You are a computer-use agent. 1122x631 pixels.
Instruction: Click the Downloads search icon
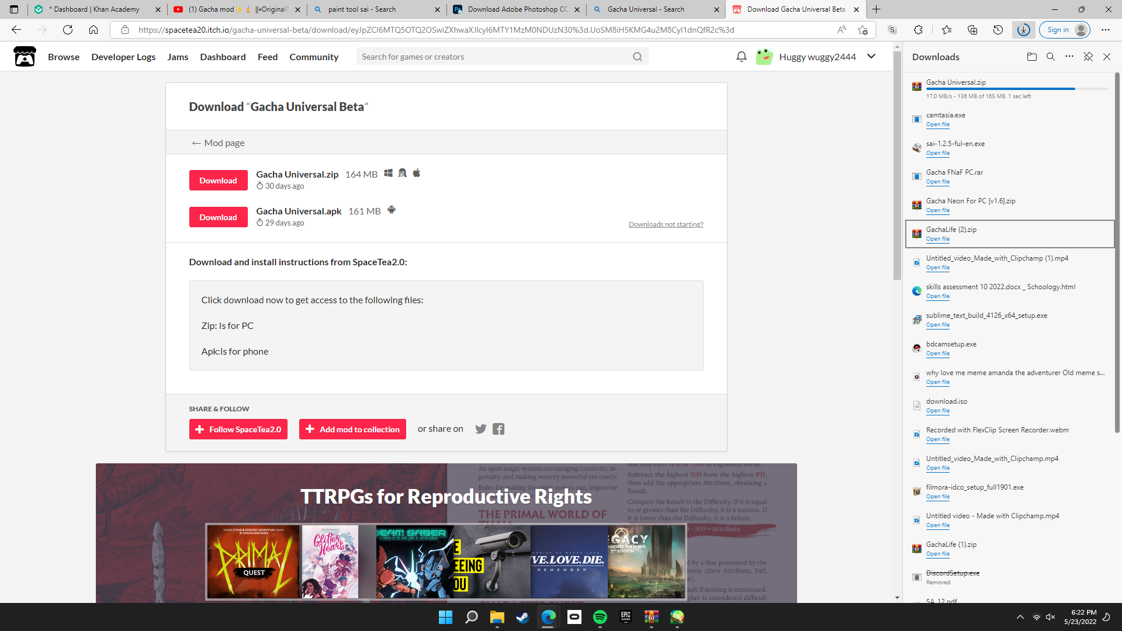[1051, 57]
